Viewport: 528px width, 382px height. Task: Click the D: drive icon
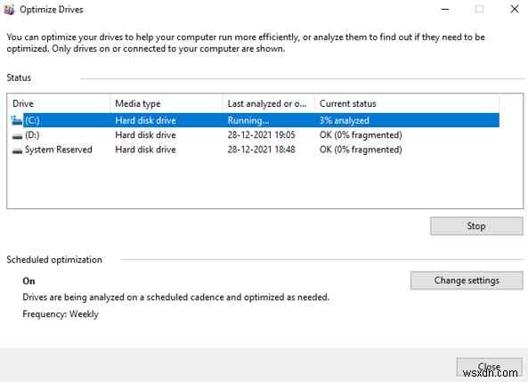click(17, 135)
